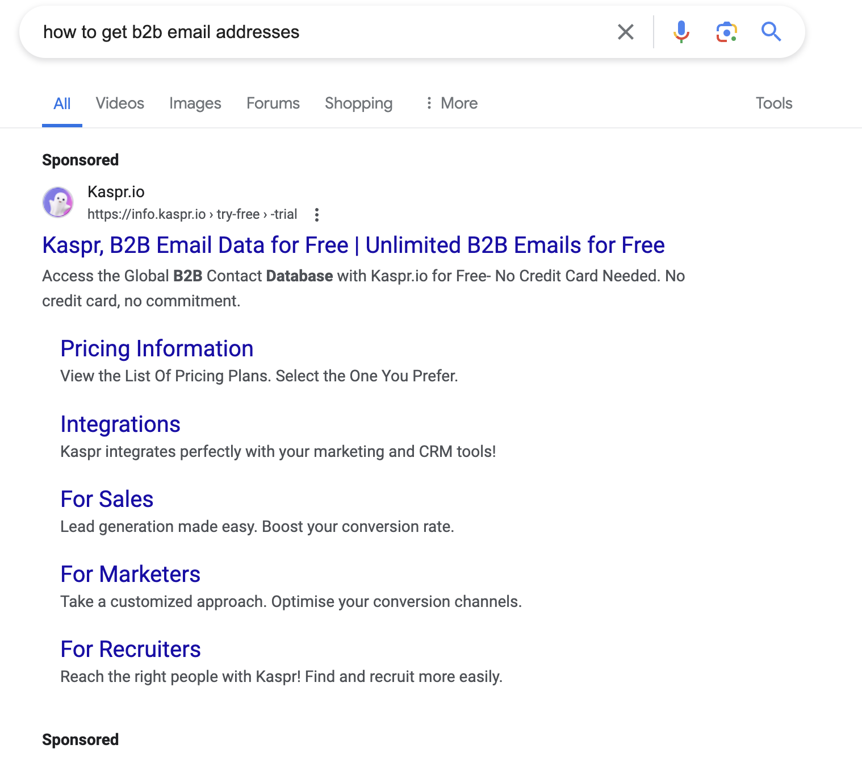Click 'Reach the right people with Kaspr!' text
Screen dimensions: 862x757
click(x=281, y=677)
